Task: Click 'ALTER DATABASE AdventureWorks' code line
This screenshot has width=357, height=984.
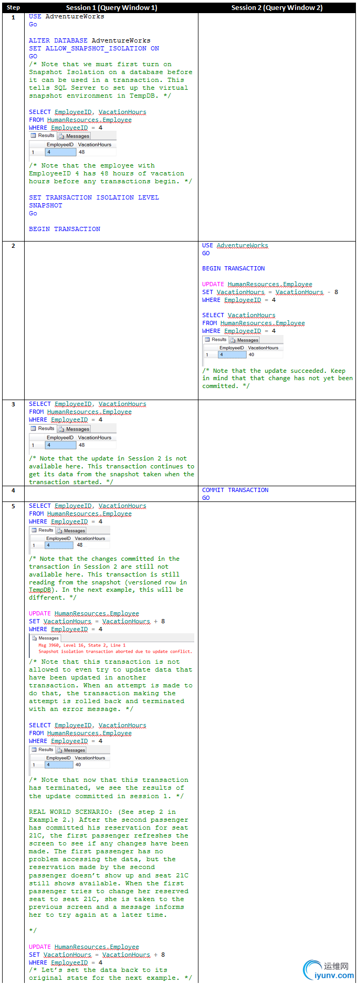Action: pyautogui.click(x=90, y=40)
